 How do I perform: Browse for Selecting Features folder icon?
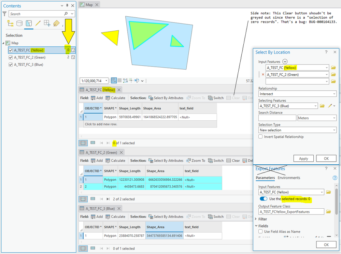pyautogui.click(x=322, y=106)
